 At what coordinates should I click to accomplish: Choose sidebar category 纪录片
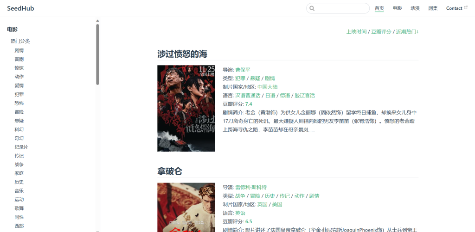(21, 147)
